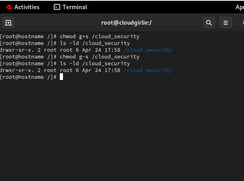Click the empty terminal area below prompt

pos(122,130)
